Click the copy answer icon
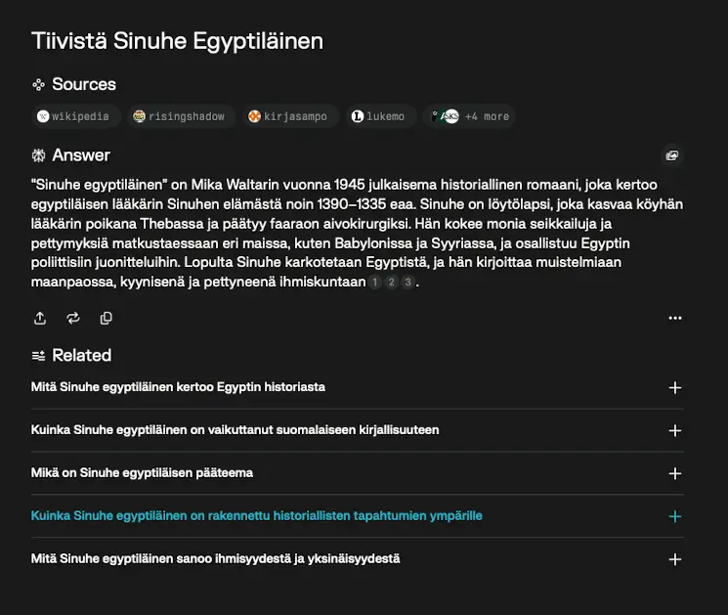The height and width of the screenshot is (615, 728). (107, 318)
